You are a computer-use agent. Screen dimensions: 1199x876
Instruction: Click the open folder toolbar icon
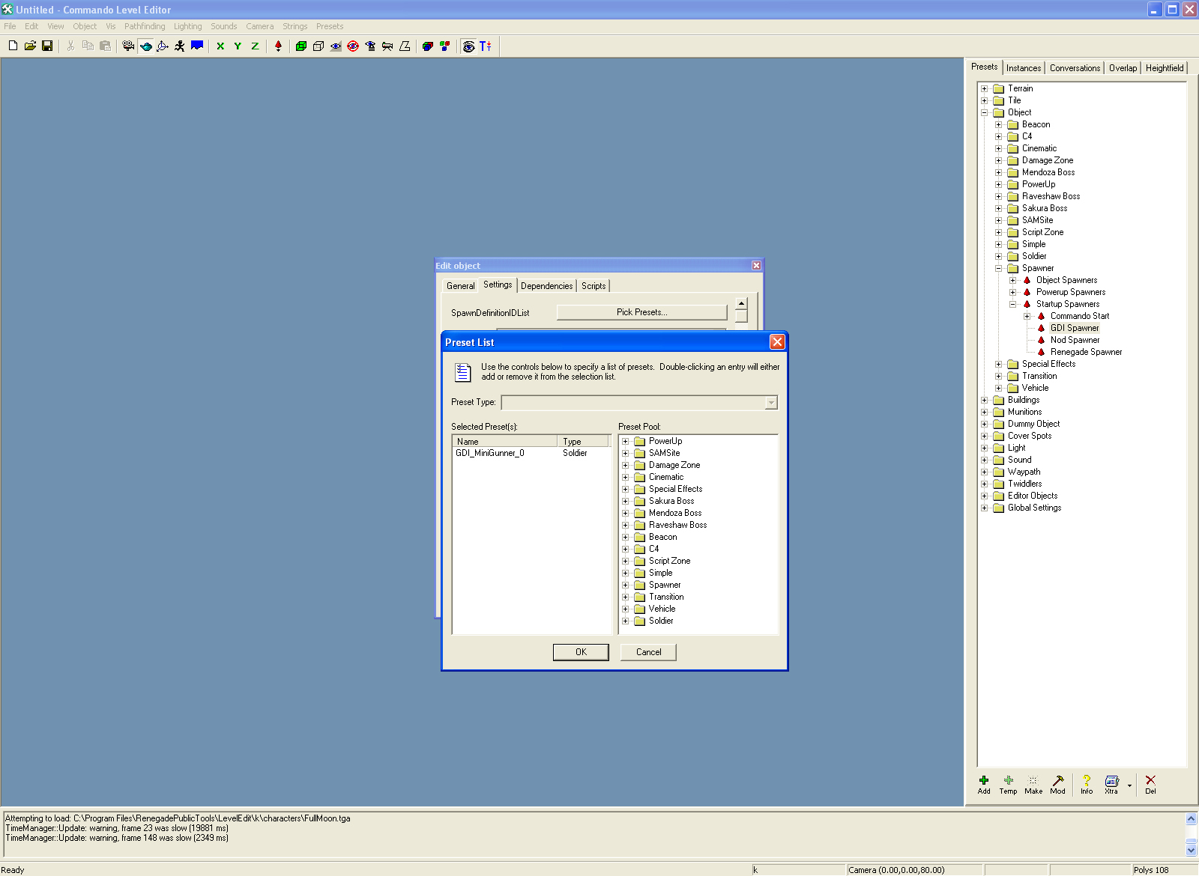click(30, 46)
